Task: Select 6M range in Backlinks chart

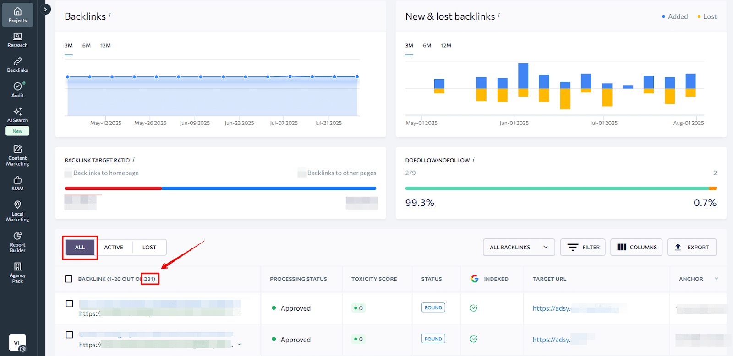Action: [87, 46]
